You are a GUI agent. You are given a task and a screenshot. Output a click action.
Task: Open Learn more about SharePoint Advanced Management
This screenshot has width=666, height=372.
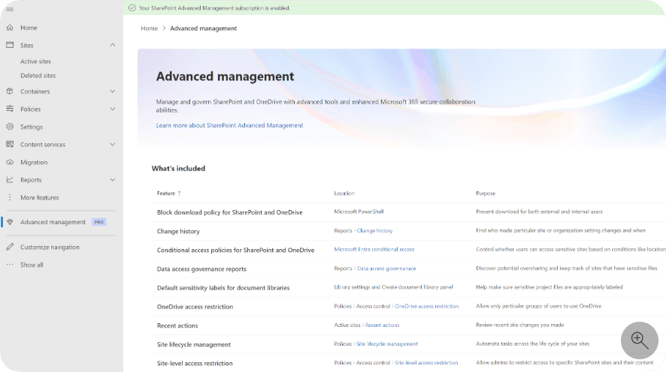click(x=229, y=125)
